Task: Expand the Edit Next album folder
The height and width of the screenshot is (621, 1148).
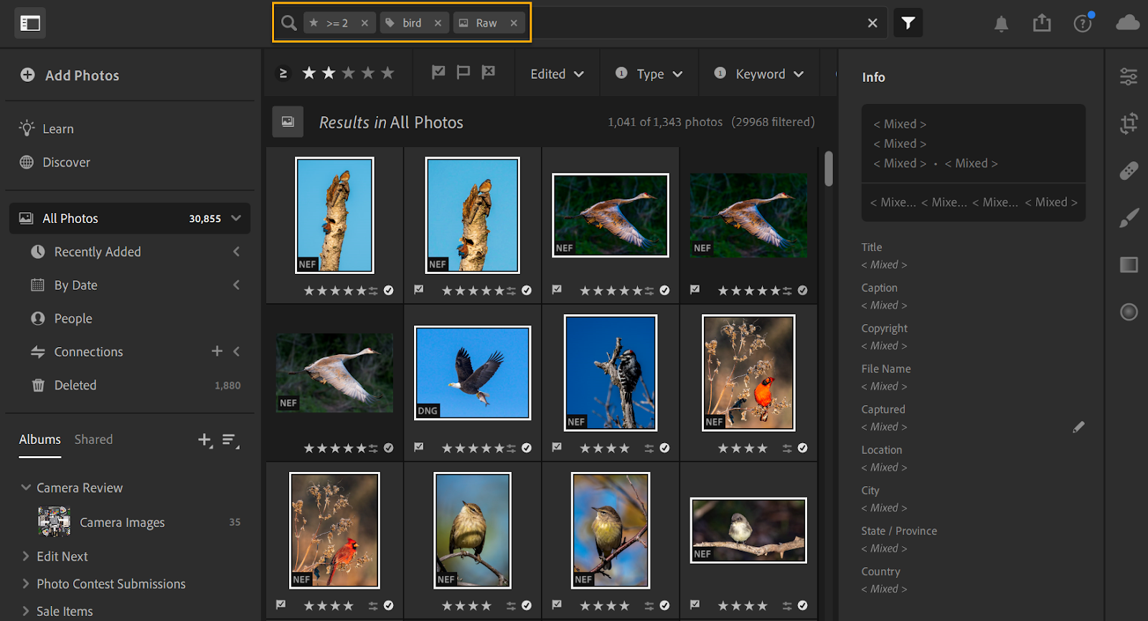Action: tap(26, 556)
